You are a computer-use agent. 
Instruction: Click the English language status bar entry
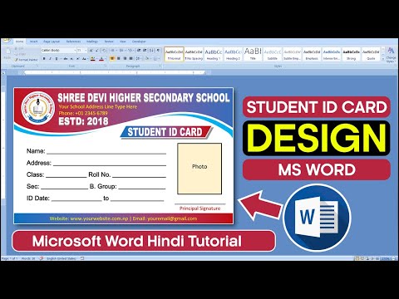pos(62,258)
